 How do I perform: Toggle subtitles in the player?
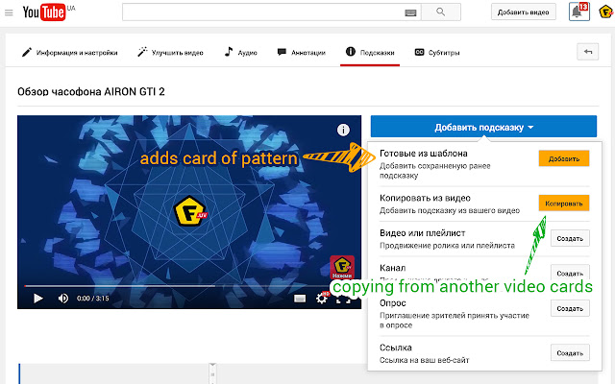(x=300, y=299)
